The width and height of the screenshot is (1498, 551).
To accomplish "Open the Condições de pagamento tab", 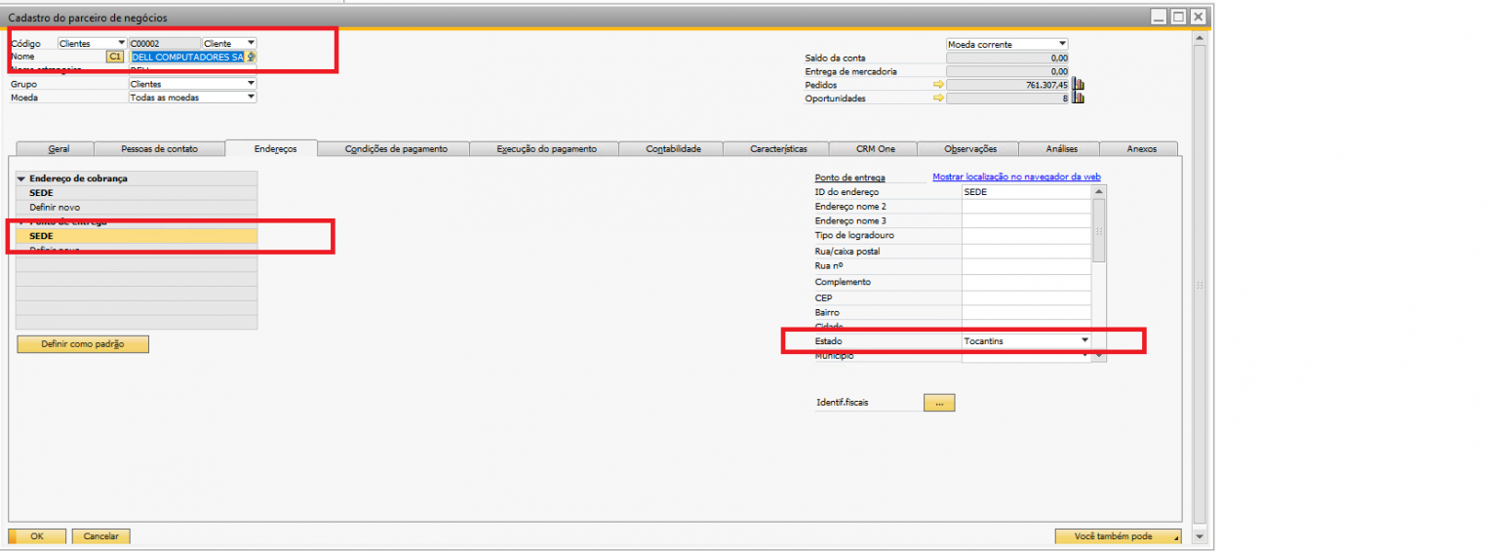I will pyautogui.click(x=396, y=149).
